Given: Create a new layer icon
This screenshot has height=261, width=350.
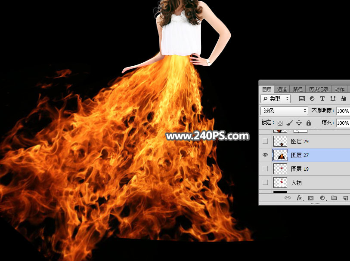Looking at the screenshot, I should click(x=346, y=198).
